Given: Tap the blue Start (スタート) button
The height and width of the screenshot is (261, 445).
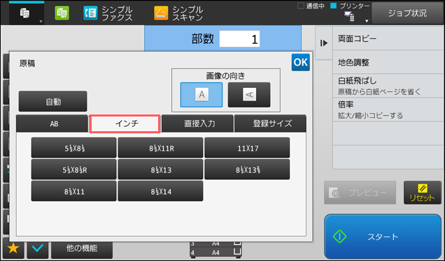Looking at the screenshot, I should pyautogui.click(x=383, y=237).
